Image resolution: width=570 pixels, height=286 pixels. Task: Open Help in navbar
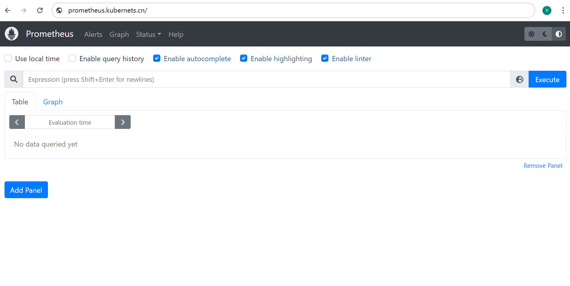[x=176, y=34]
